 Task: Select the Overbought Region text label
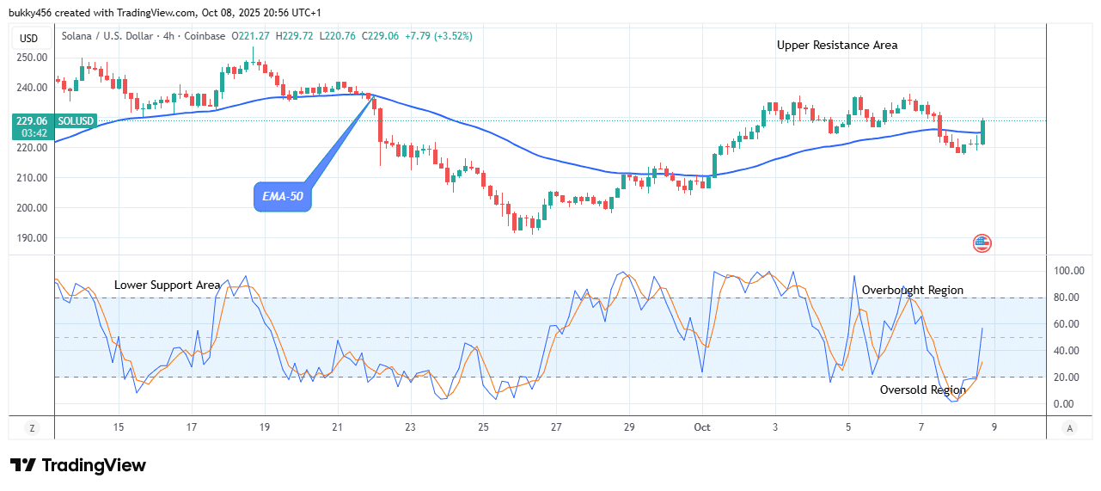click(x=912, y=290)
